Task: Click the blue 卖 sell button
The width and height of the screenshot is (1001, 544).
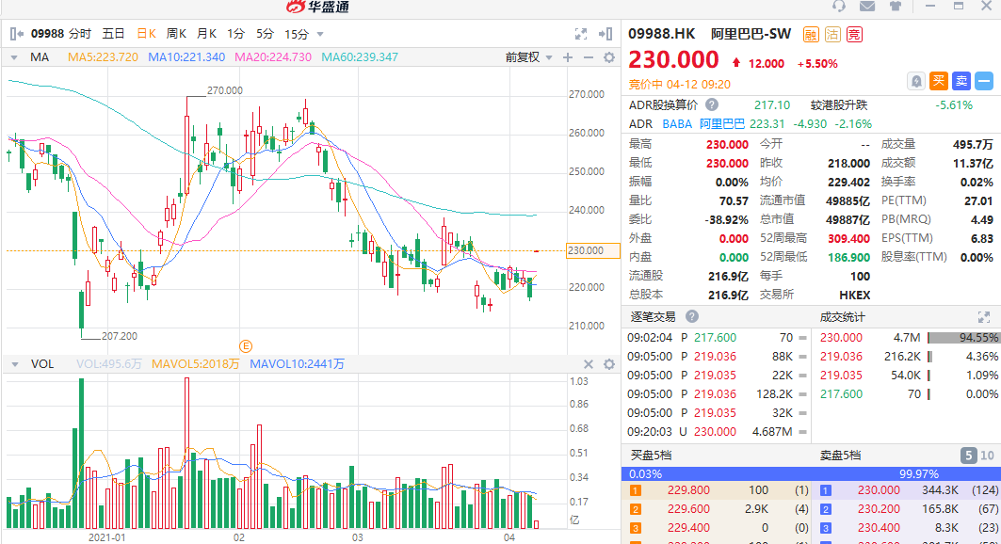Action: 961,81
